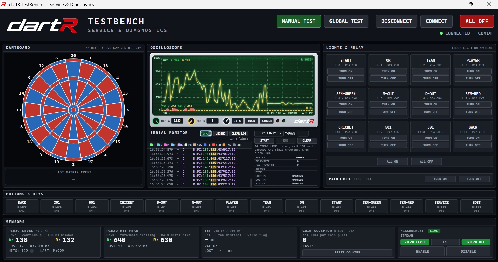Adjust the green REF A knob

[156, 121]
